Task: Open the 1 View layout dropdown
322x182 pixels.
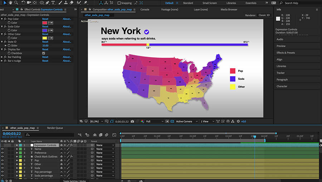Action: [207, 121]
